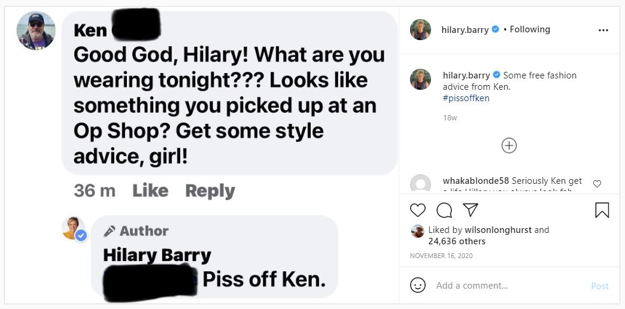Open the comment bubble icon

[444, 210]
